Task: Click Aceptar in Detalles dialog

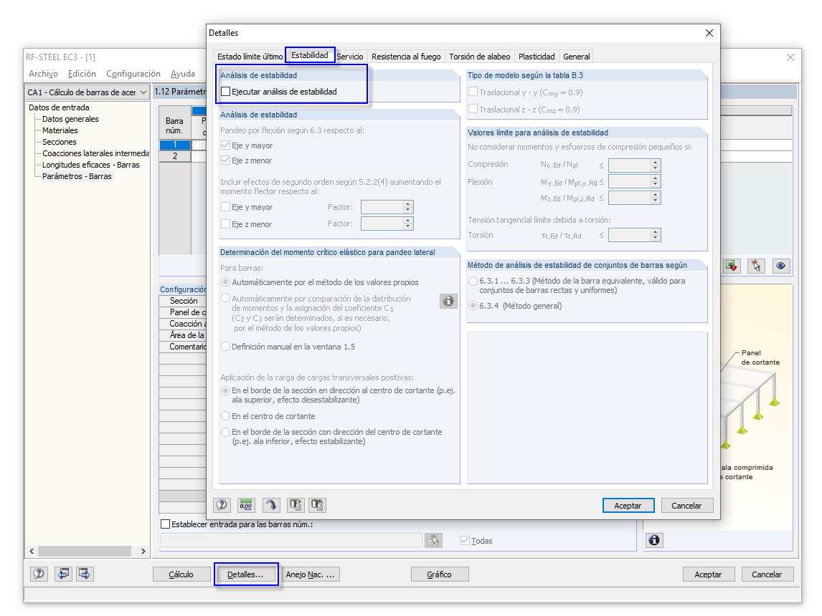Action: coord(628,506)
